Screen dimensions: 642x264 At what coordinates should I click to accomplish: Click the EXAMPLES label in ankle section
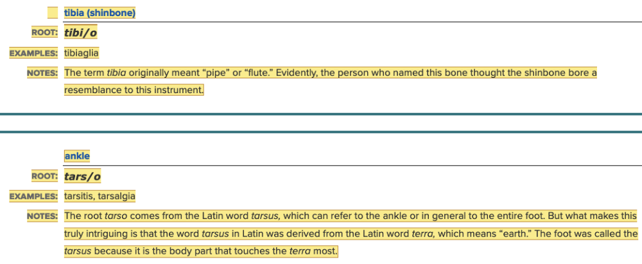tap(33, 196)
